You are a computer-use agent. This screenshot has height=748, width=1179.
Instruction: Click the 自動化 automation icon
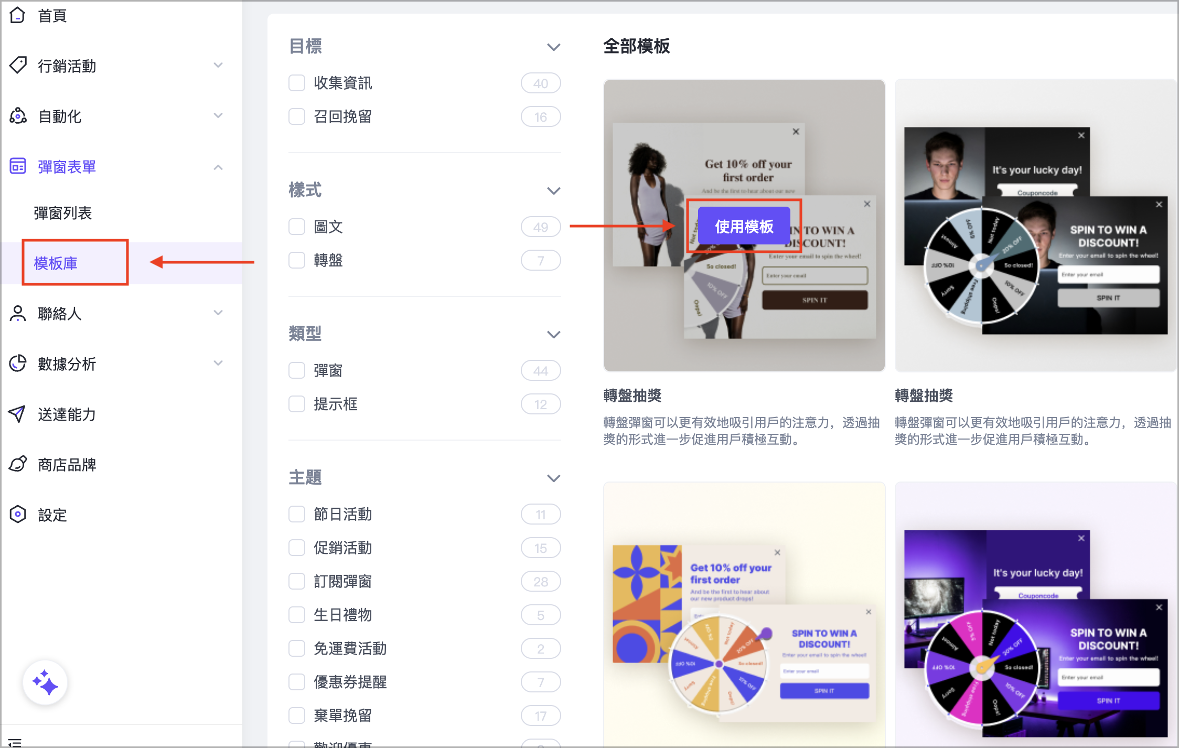coord(18,116)
